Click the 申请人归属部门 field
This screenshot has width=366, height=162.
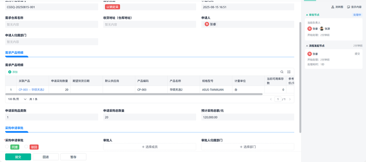[52, 42]
